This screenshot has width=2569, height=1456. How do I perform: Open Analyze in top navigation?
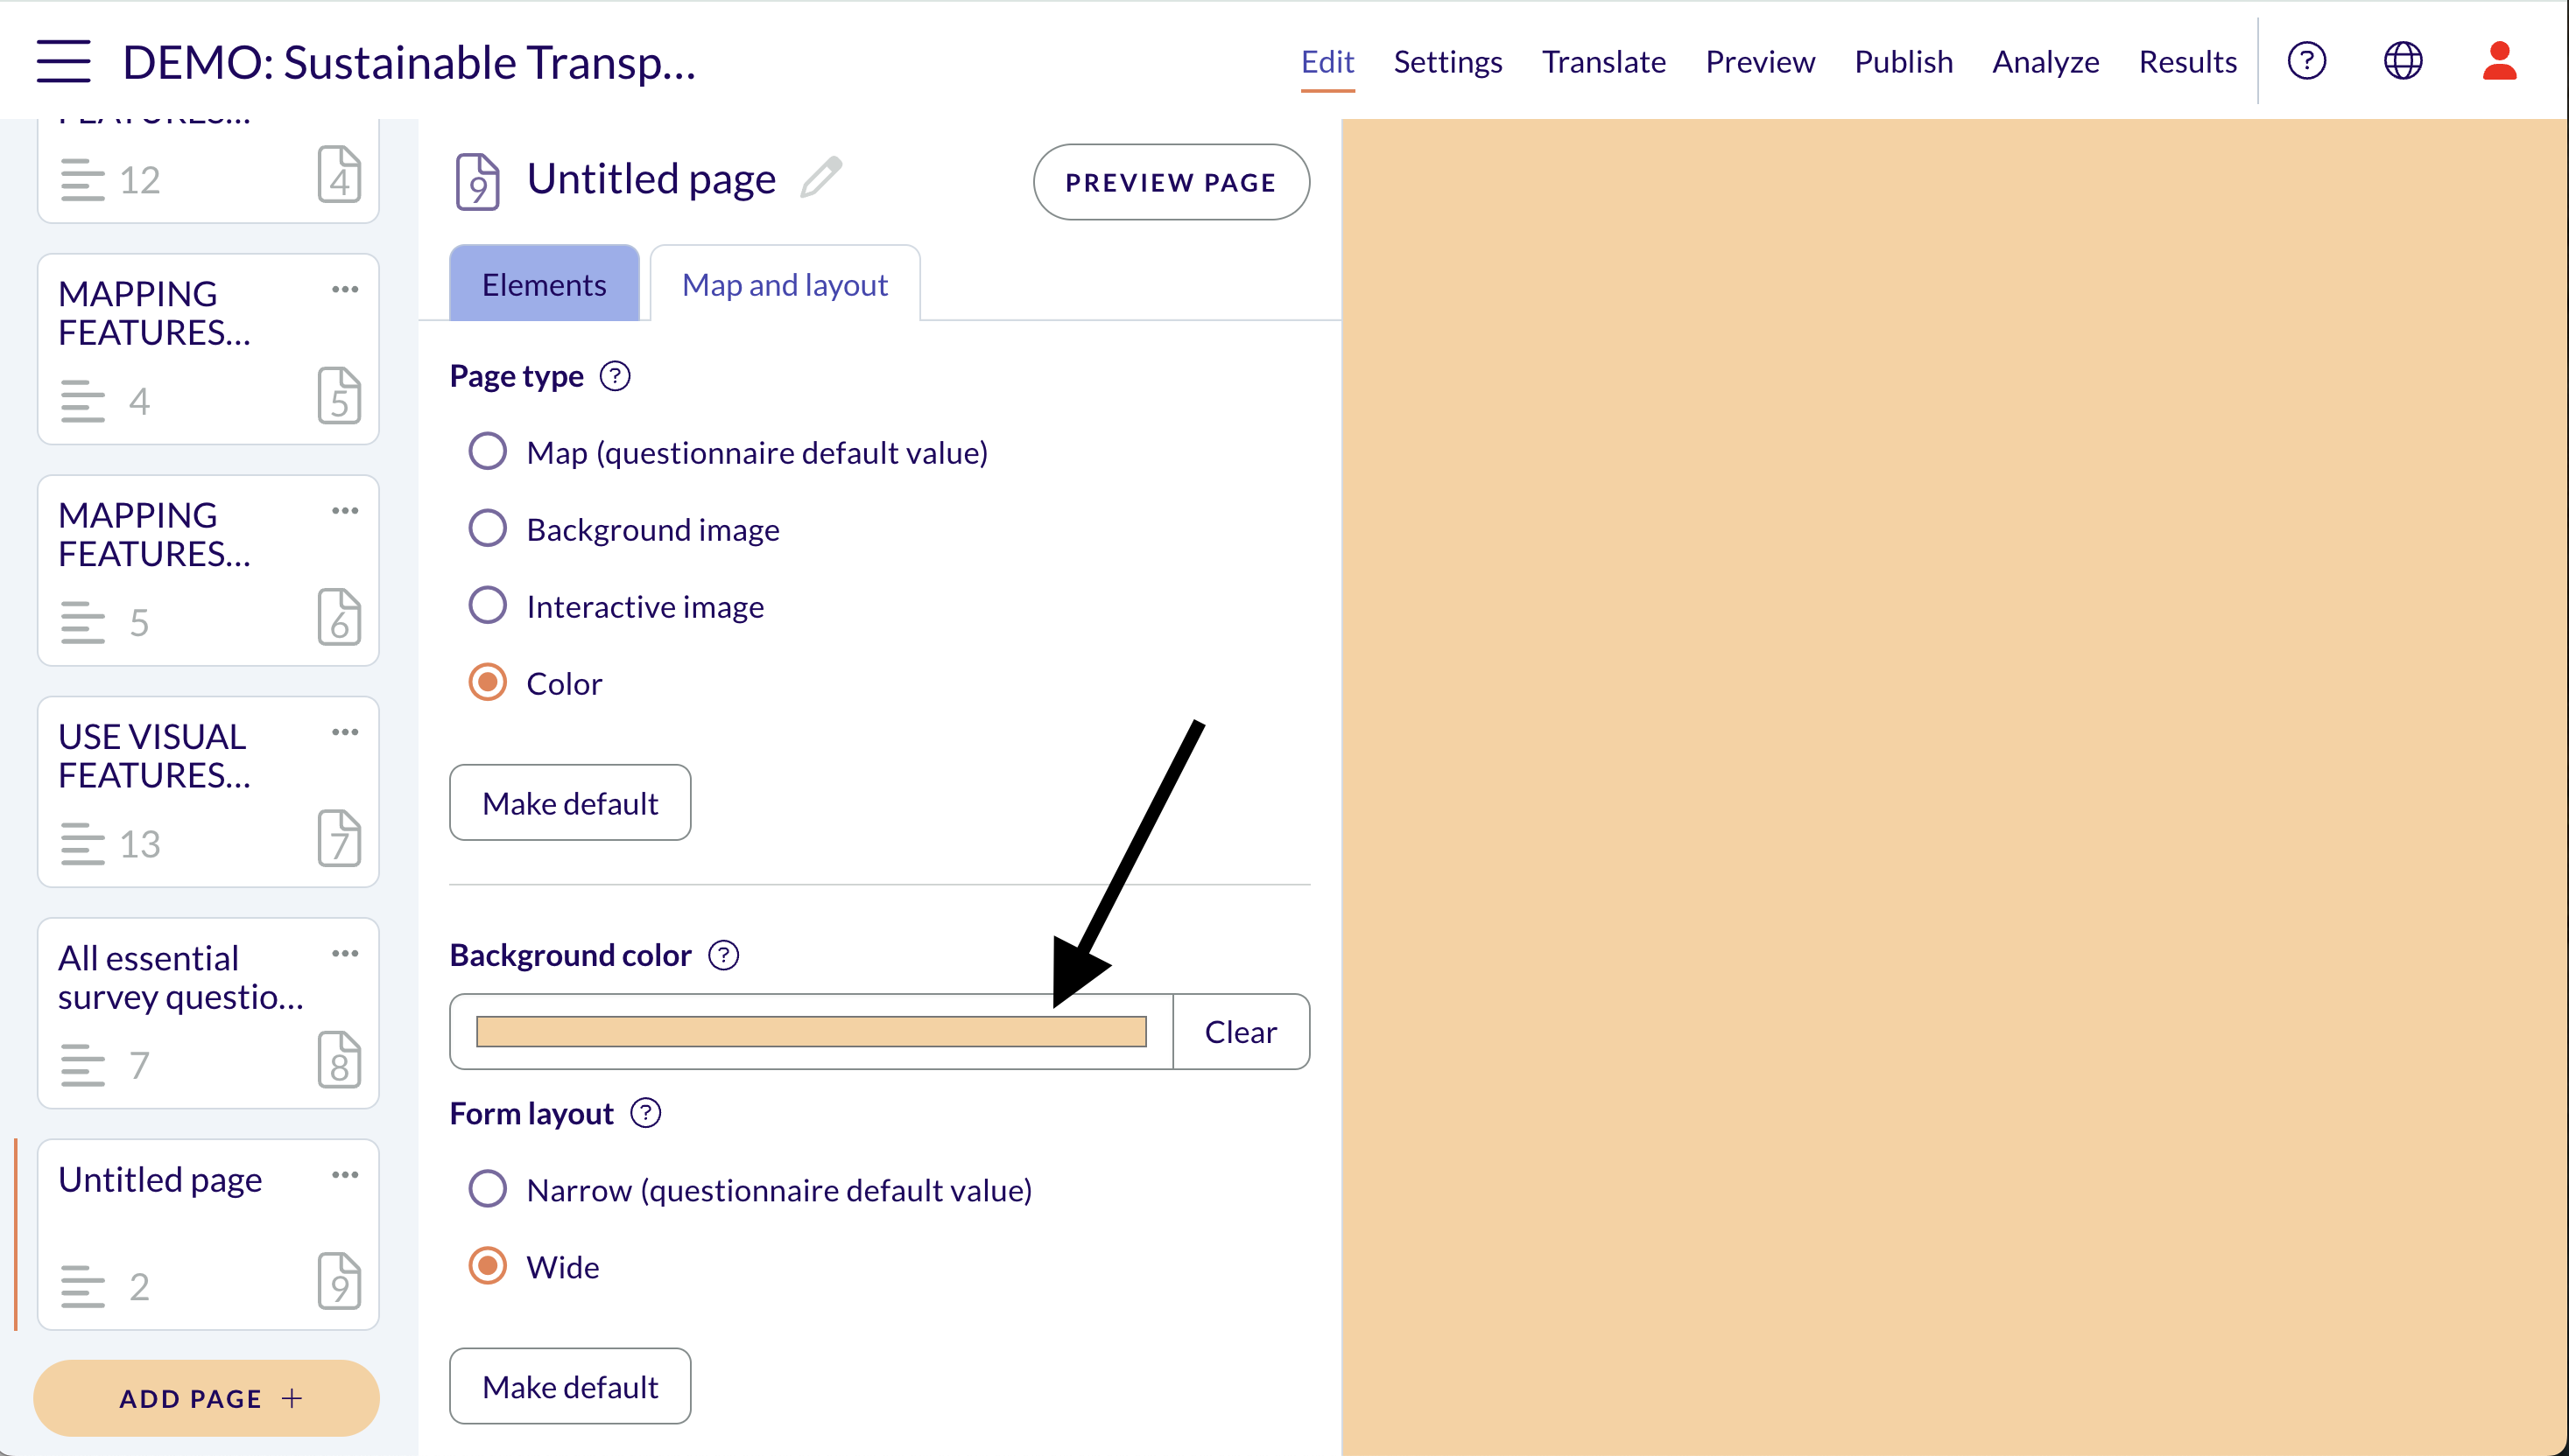pos(2045,62)
